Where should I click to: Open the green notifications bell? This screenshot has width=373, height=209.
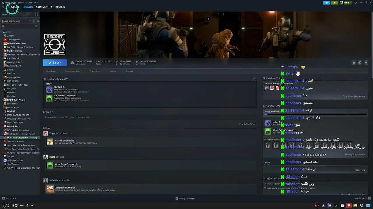(335, 3)
